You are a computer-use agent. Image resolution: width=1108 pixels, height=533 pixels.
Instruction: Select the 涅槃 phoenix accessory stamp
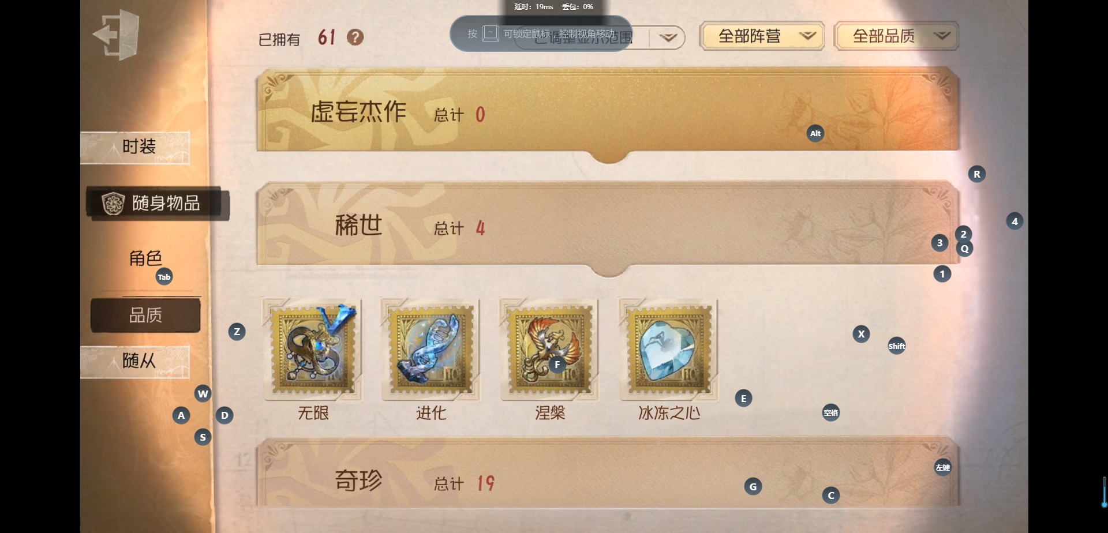(549, 350)
